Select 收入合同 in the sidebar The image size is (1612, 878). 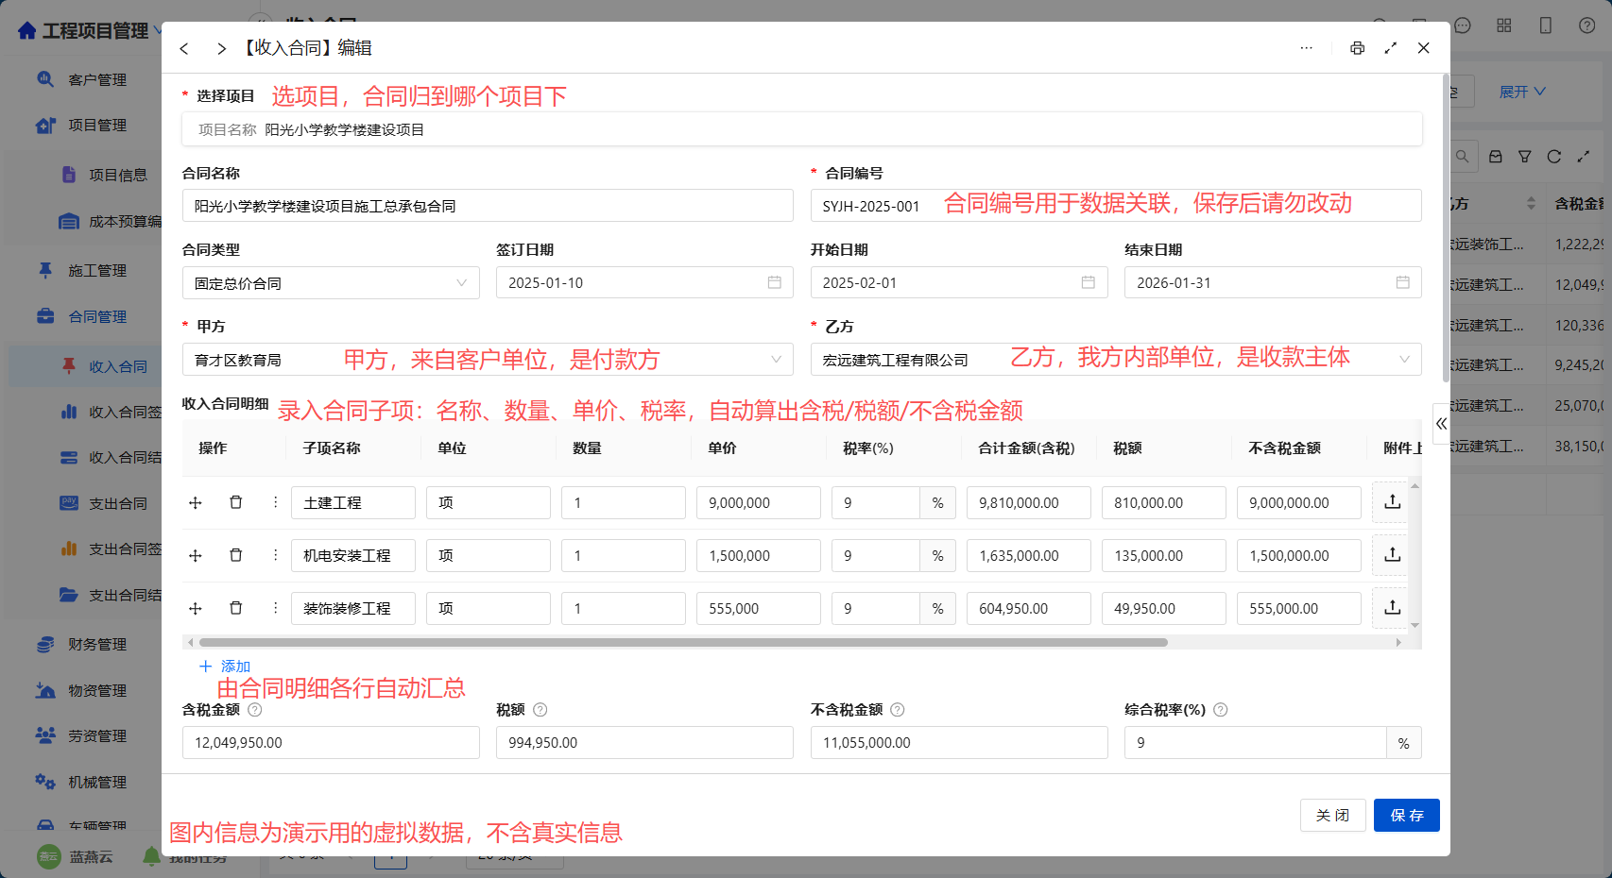pyautogui.click(x=118, y=367)
